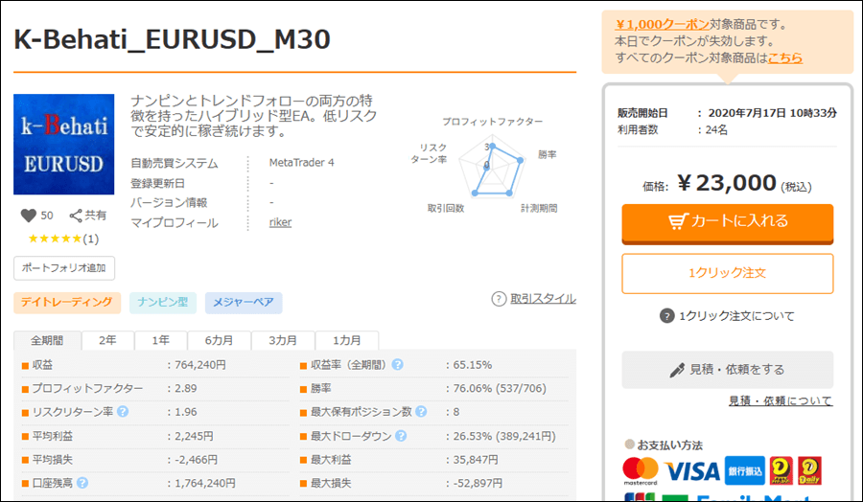Switch to the 1カ月 tab
Screen dimensions: 863x502
pyautogui.click(x=347, y=341)
